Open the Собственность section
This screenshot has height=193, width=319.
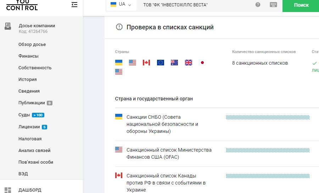(x=35, y=68)
